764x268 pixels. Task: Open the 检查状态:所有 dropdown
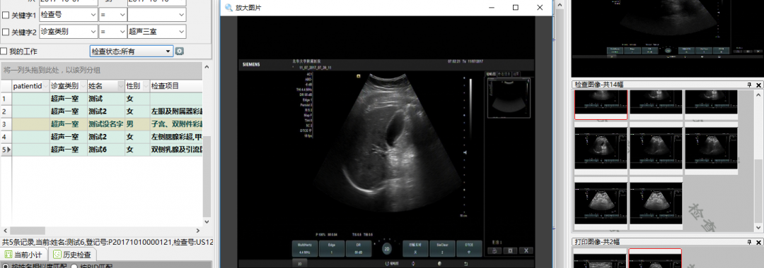pos(132,51)
